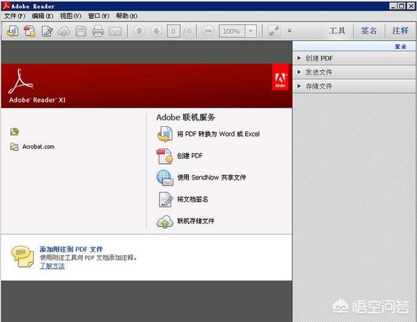Click the zoom out minus icon
Viewport: 417px width, 322px height.
tap(208, 31)
